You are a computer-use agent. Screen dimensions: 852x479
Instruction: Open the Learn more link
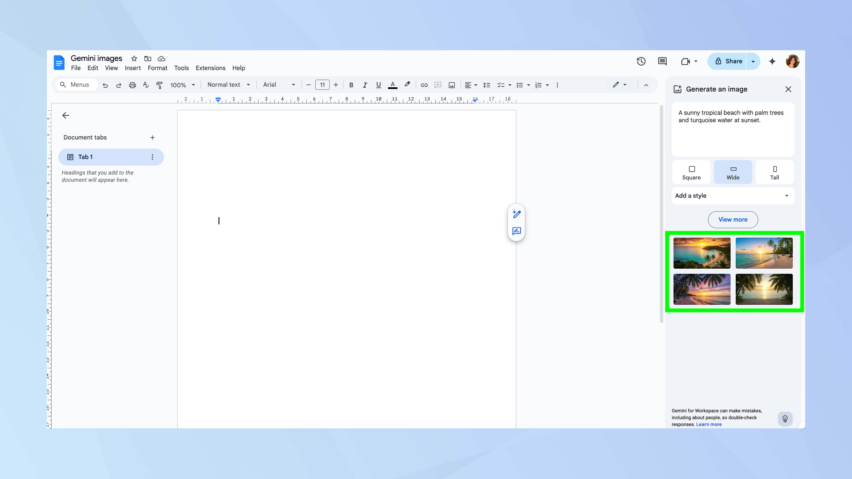[x=709, y=425]
